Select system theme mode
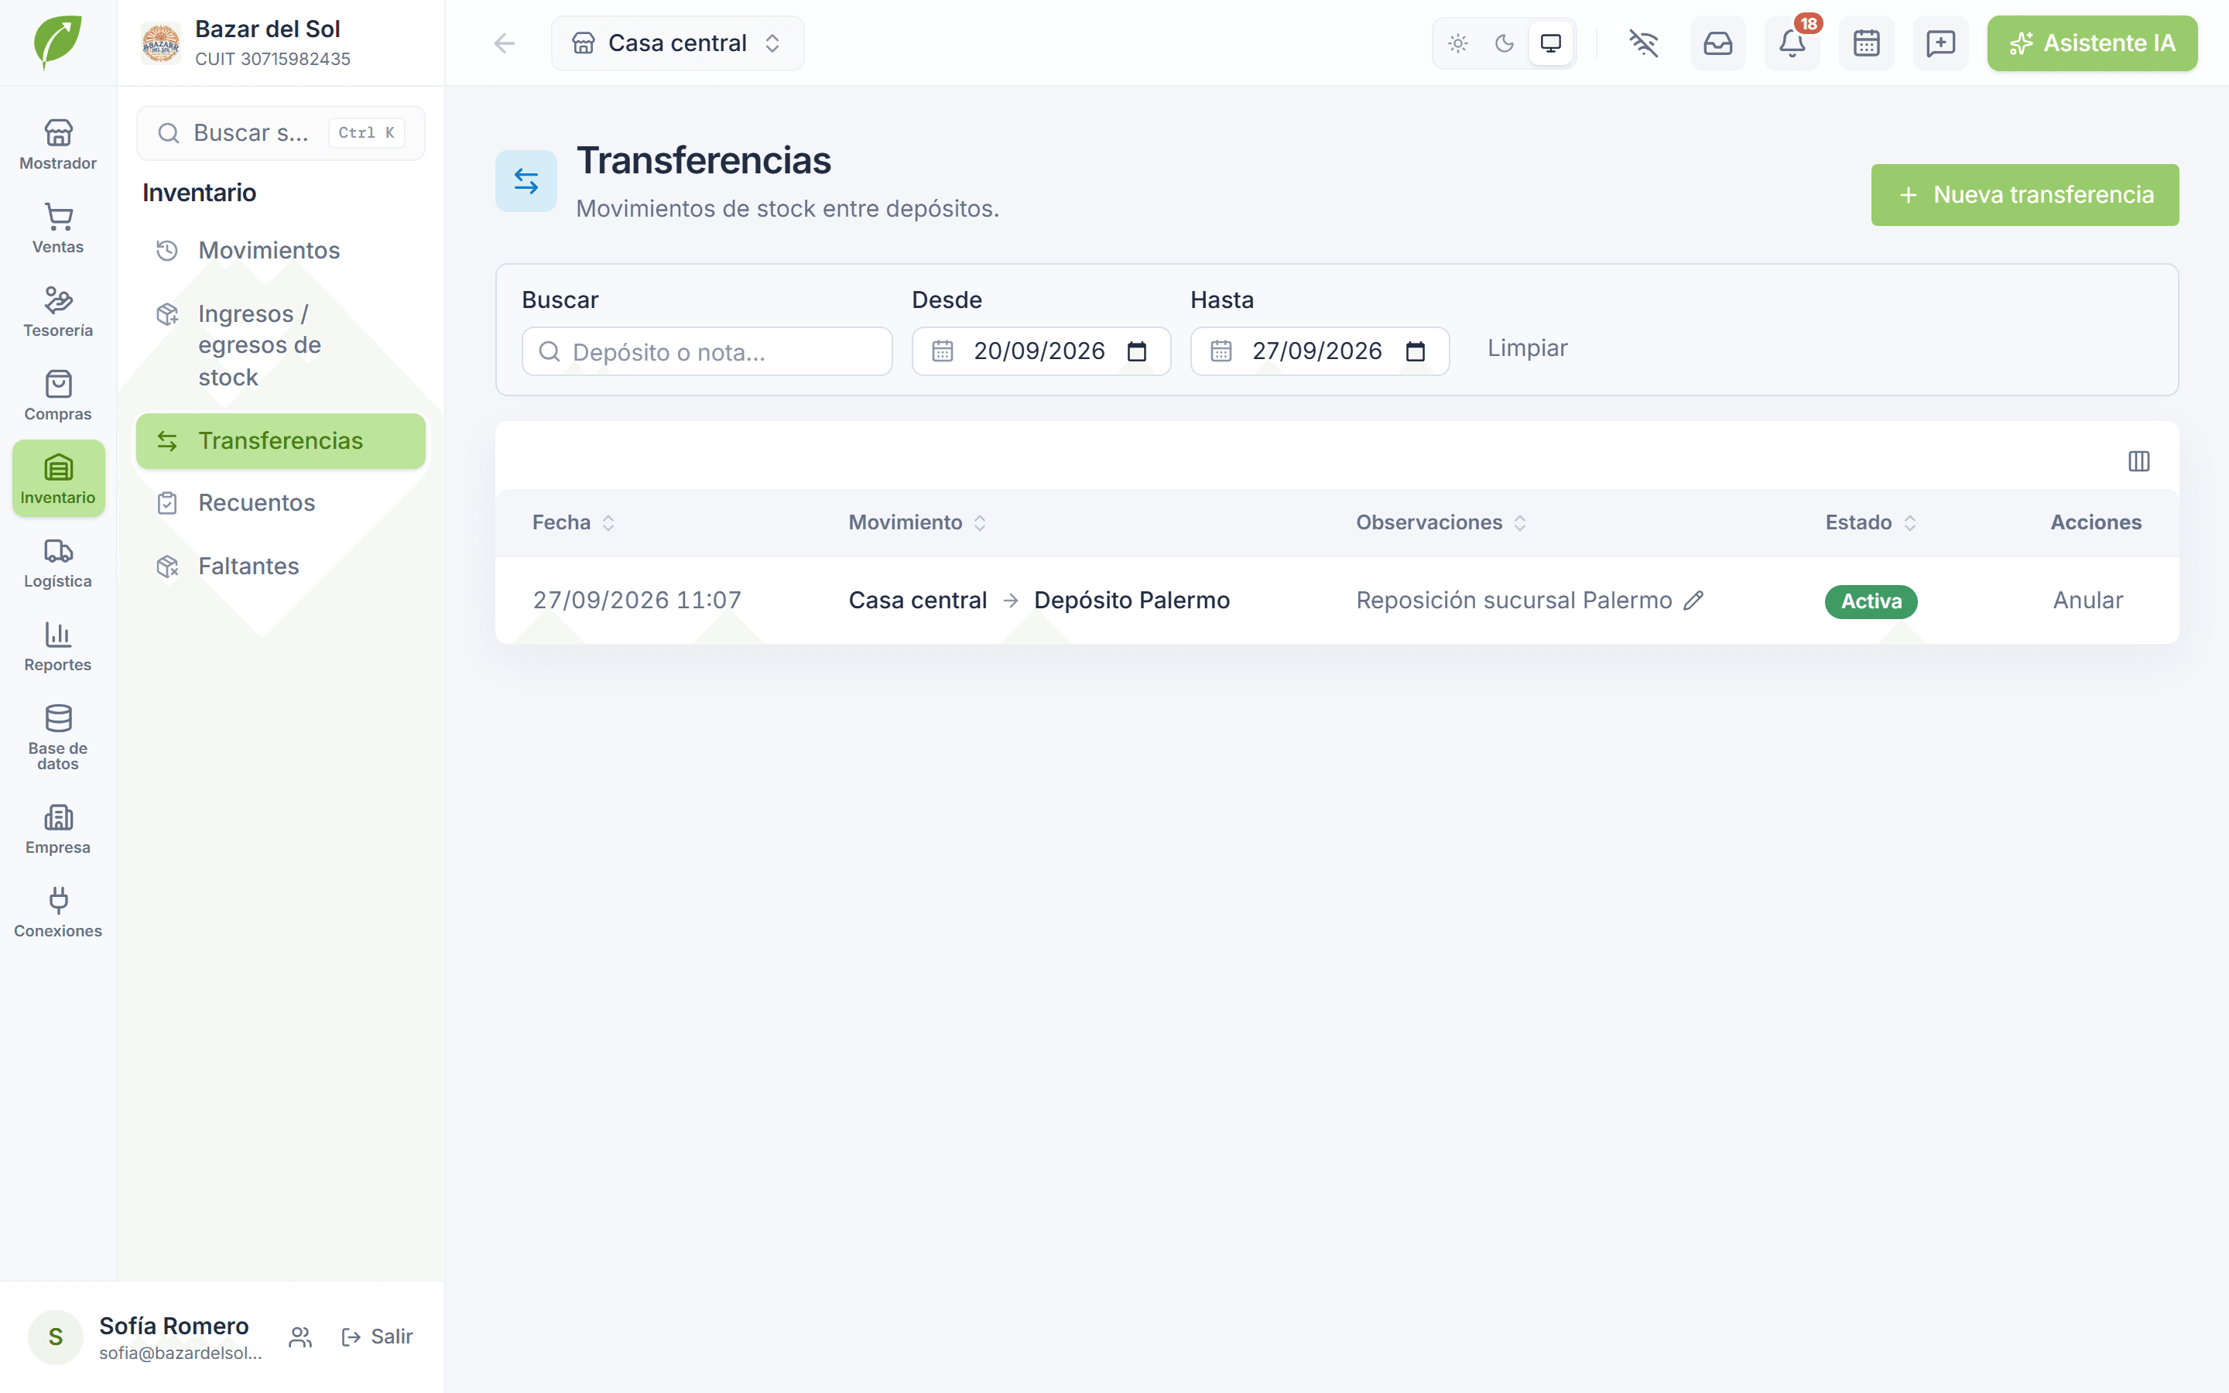2229x1393 pixels. click(x=1551, y=43)
